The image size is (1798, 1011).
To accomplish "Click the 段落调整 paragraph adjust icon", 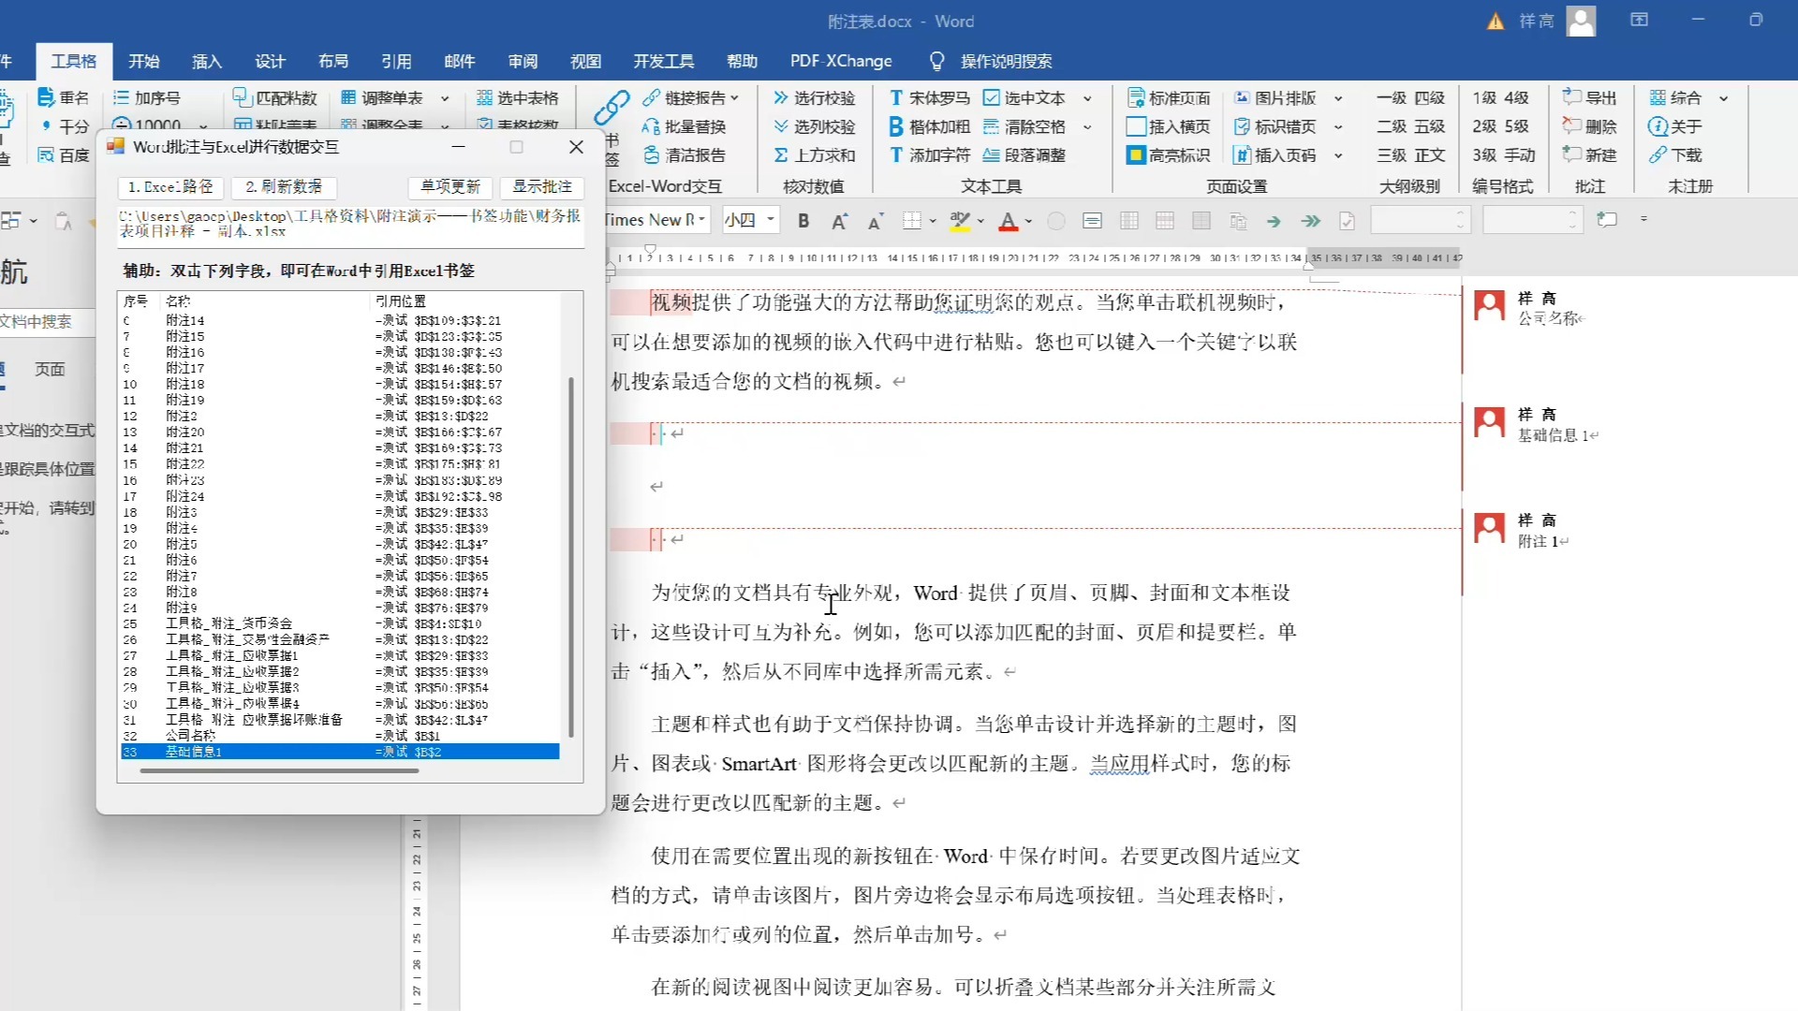I will (x=991, y=155).
